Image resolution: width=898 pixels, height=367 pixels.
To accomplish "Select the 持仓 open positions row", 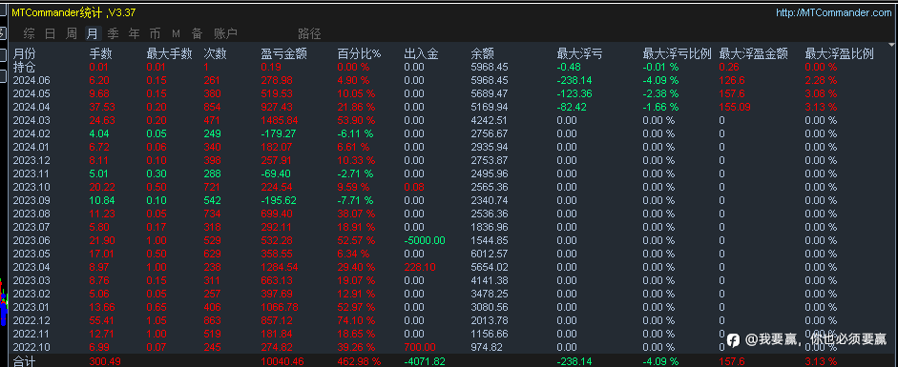I will [x=449, y=67].
